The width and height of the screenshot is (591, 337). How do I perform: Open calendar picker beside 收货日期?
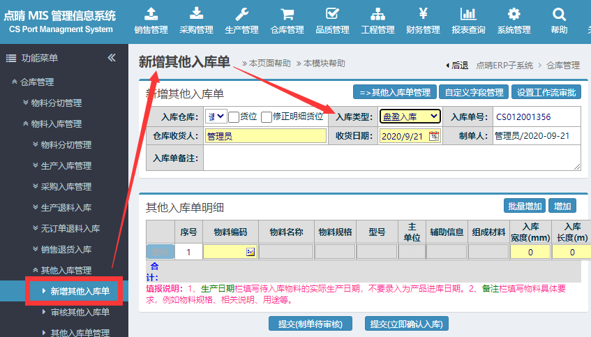tap(434, 136)
